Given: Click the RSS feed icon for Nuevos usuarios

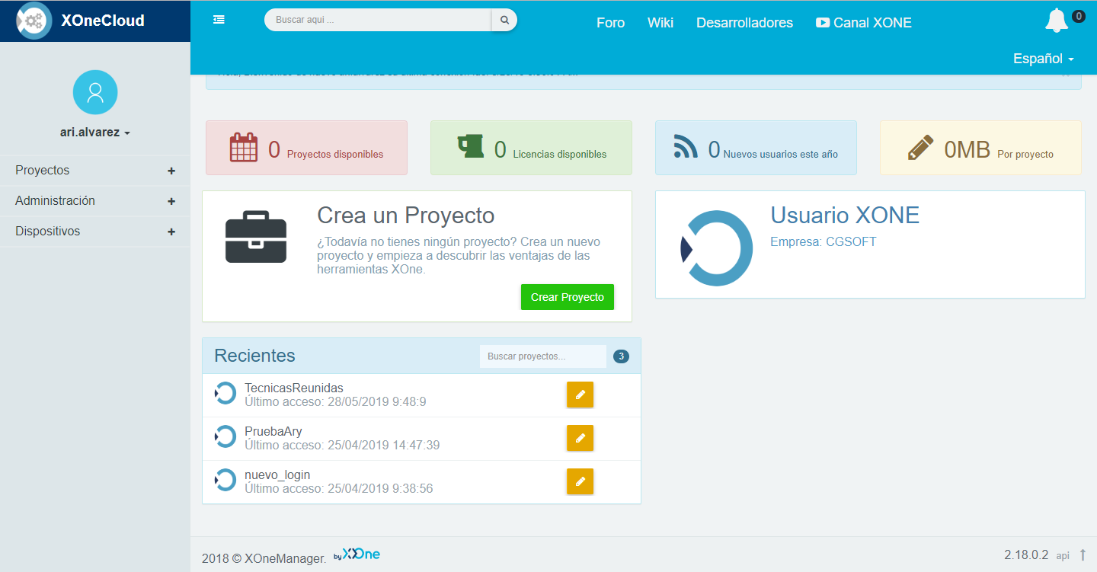Looking at the screenshot, I should click(686, 146).
